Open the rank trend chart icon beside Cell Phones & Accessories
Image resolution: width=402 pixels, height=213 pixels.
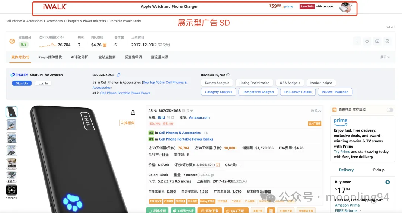(205, 133)
